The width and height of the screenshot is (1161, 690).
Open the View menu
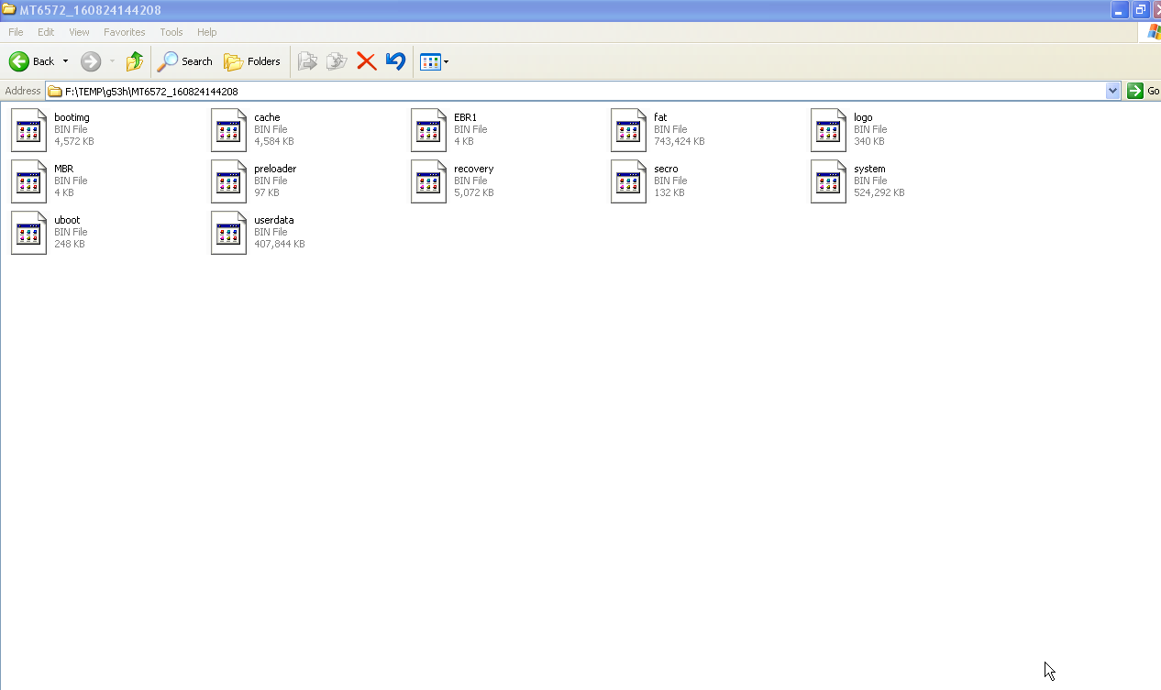79,32
